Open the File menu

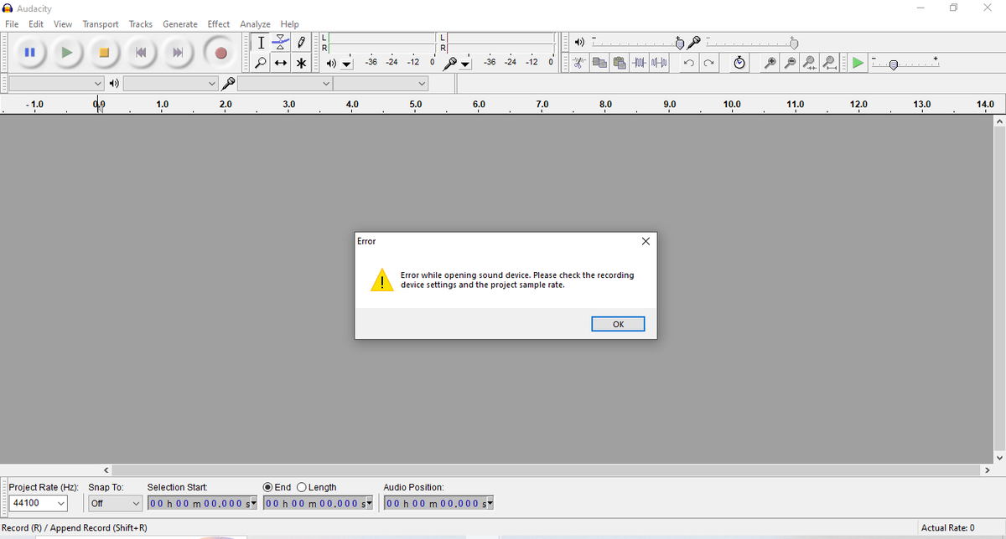pyautogui.click(x=12, y=24)
